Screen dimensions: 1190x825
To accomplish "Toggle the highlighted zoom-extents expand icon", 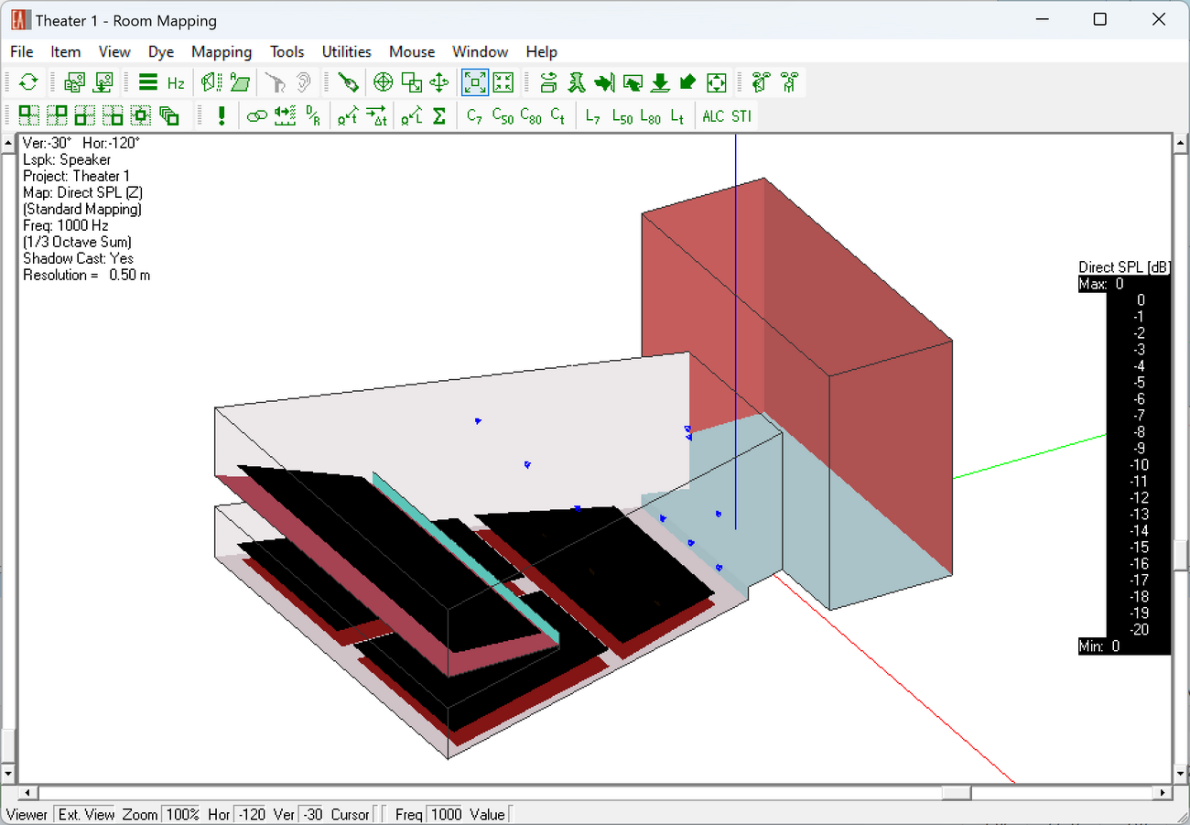I will point(475,83).
